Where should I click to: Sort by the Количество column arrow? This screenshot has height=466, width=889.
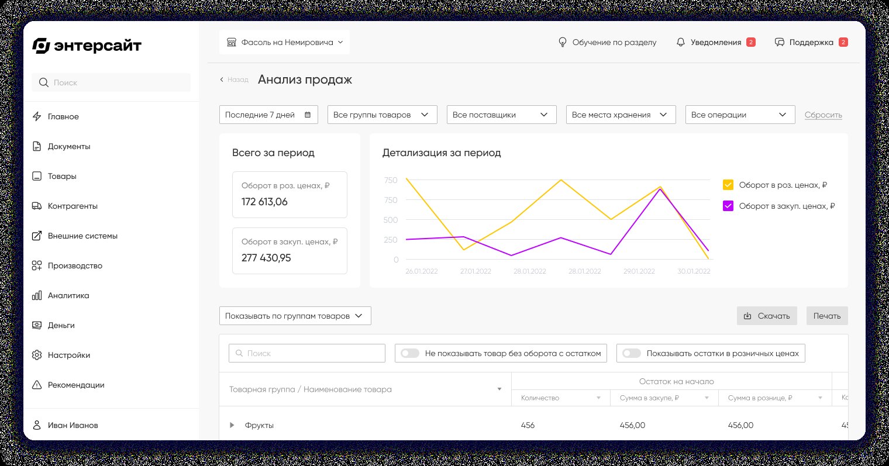click(598, 398)
